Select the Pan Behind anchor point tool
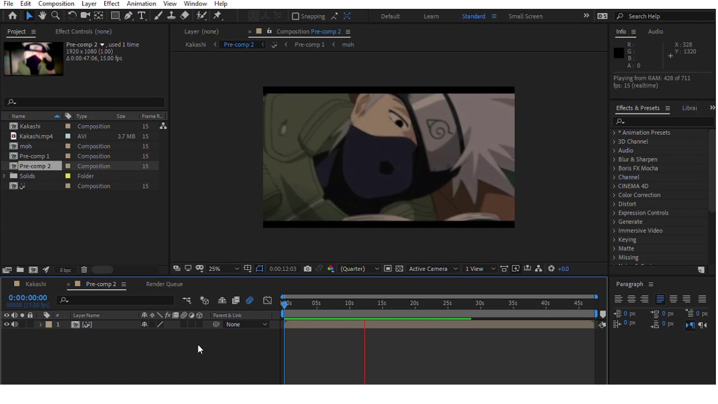 (99, 16)
